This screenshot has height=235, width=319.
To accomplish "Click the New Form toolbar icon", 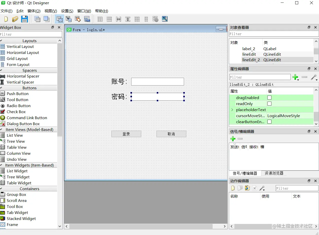I will (6, 19).
